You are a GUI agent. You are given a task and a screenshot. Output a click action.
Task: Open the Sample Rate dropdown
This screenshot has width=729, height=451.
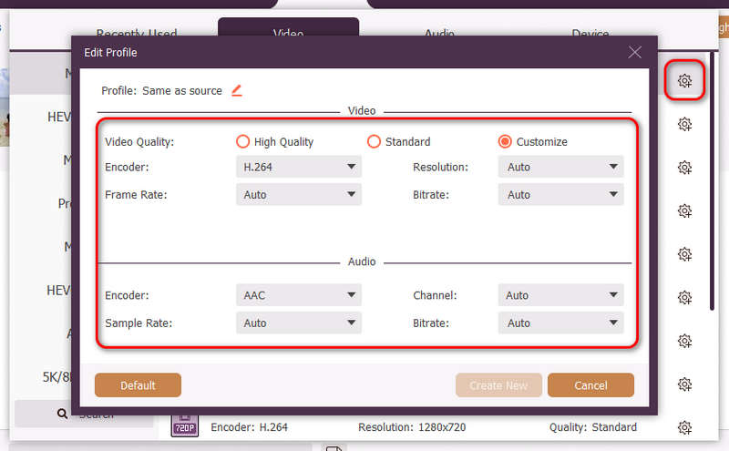pyautogui.click(x=299, y=323)
